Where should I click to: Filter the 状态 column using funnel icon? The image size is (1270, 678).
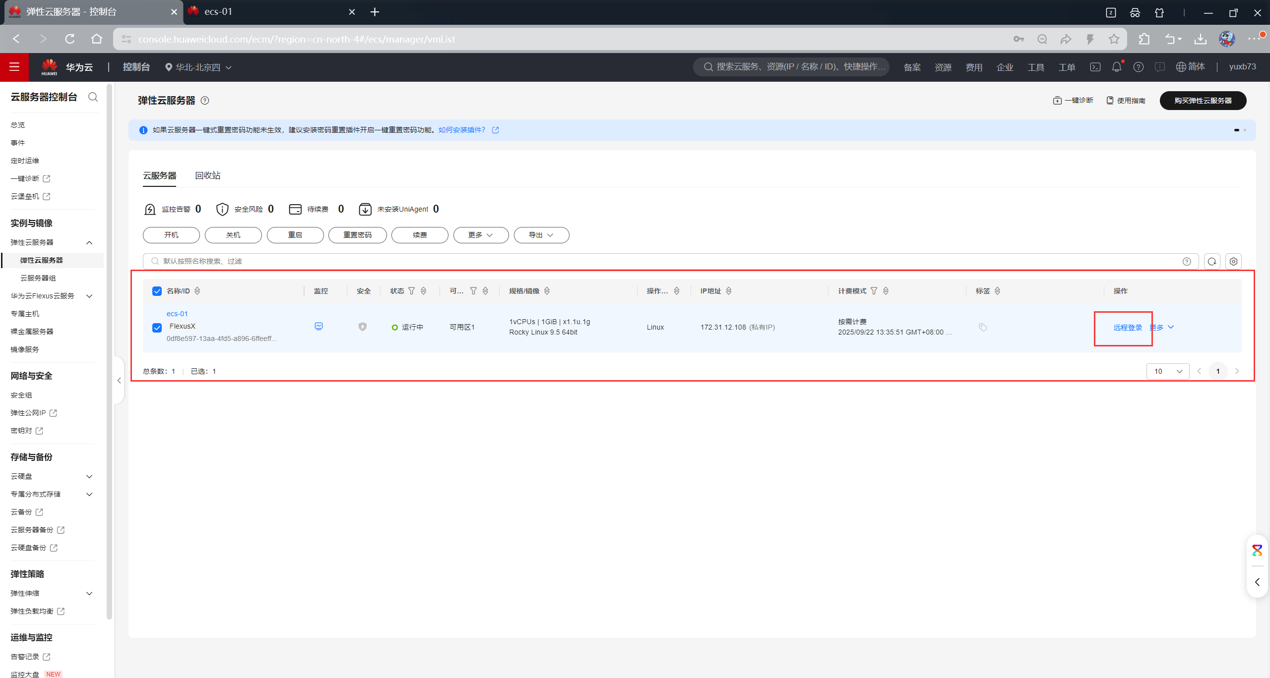point(411,291)
